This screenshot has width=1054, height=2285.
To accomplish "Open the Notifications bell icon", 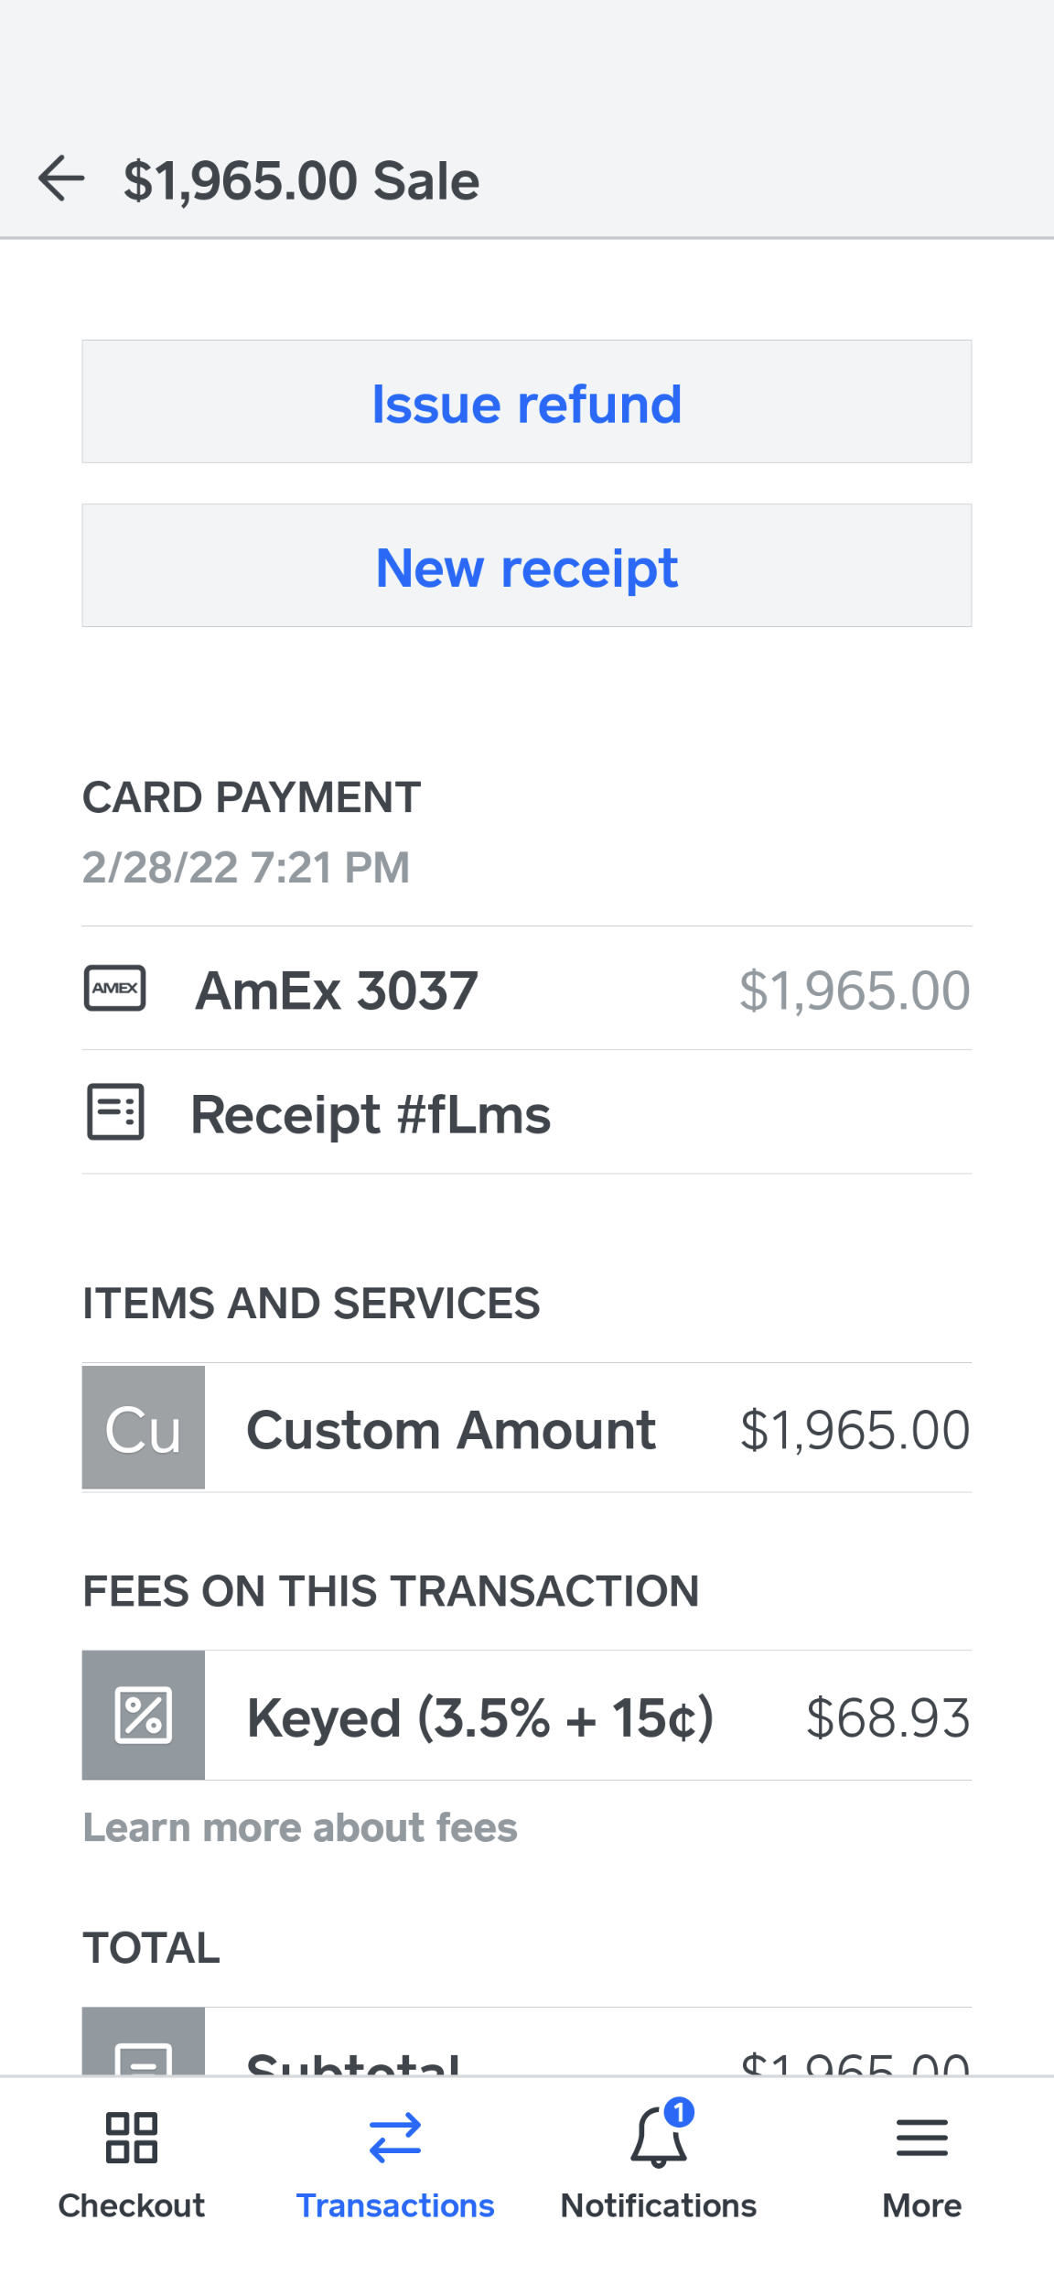I will pyautogui.click(x=657, y=2139).
